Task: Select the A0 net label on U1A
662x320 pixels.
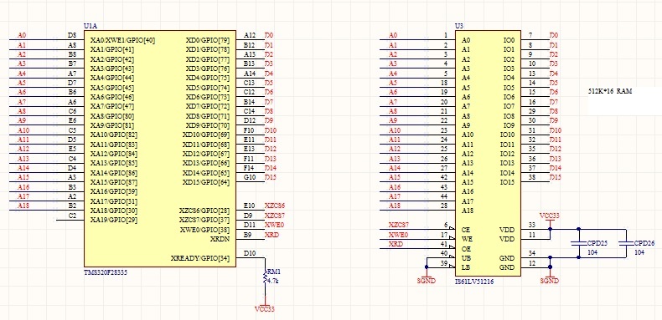Action: coord(22,35)
